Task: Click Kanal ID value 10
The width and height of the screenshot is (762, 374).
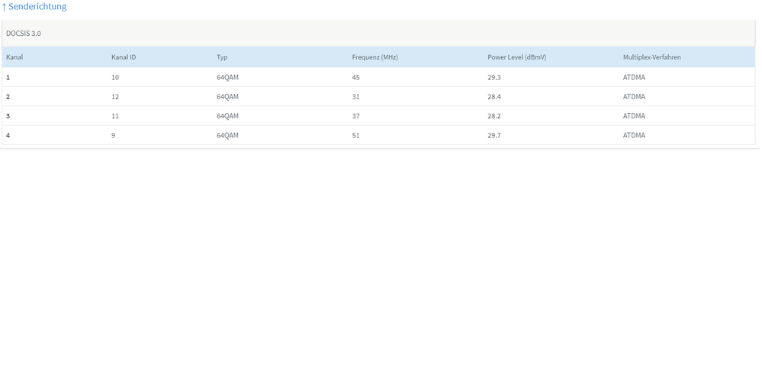Action: pyautogui.click(x=114, y=77)
